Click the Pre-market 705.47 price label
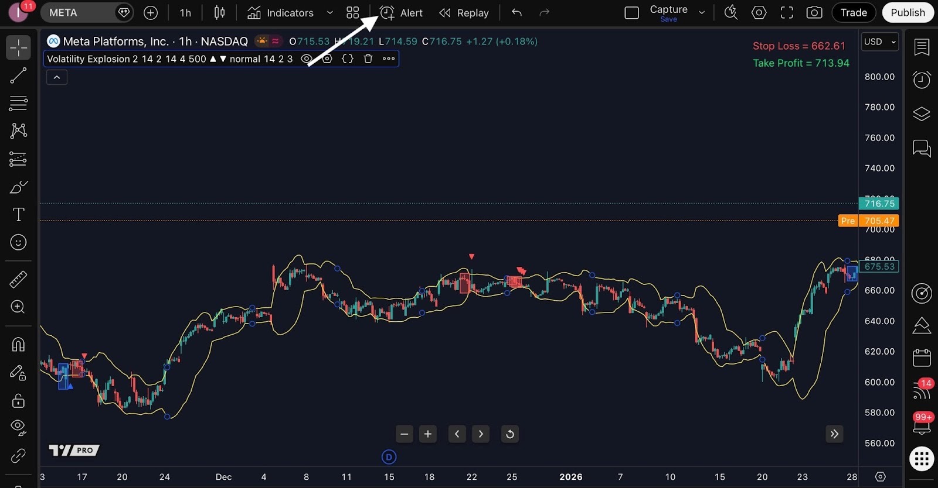 pyautogui.click(x=869, y=221)
